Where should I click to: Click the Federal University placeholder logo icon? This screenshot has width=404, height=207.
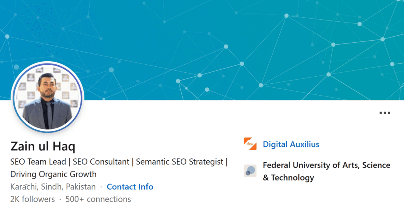coord(250,171)
